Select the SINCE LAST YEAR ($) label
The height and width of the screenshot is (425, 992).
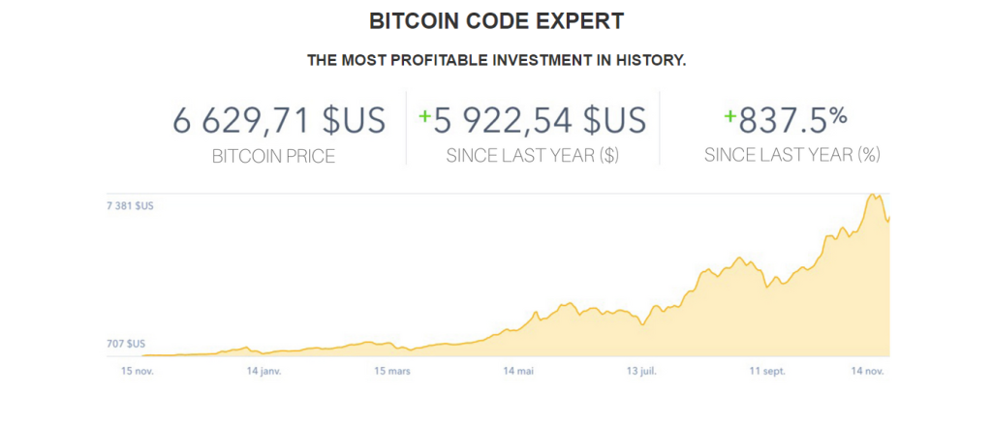pos(533,156)
